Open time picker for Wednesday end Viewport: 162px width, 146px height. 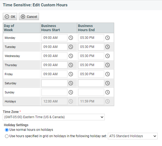(x=108, y=56)
